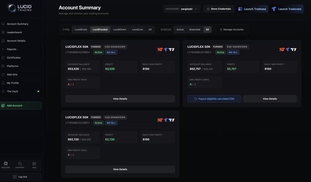Click the Active badge on the $52,720 card
The height and width of the screenshot is (182, 311).
click(98, 123)
